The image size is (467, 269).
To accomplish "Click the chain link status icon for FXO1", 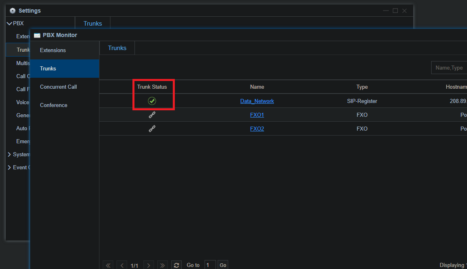I will click(x=152, y=115).
